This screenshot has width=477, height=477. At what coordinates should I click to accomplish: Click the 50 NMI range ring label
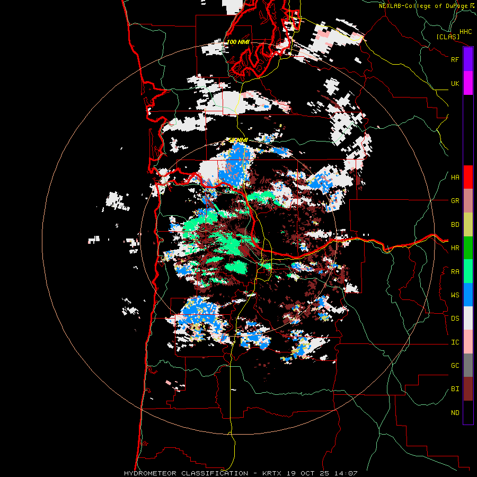pos(238,140)
